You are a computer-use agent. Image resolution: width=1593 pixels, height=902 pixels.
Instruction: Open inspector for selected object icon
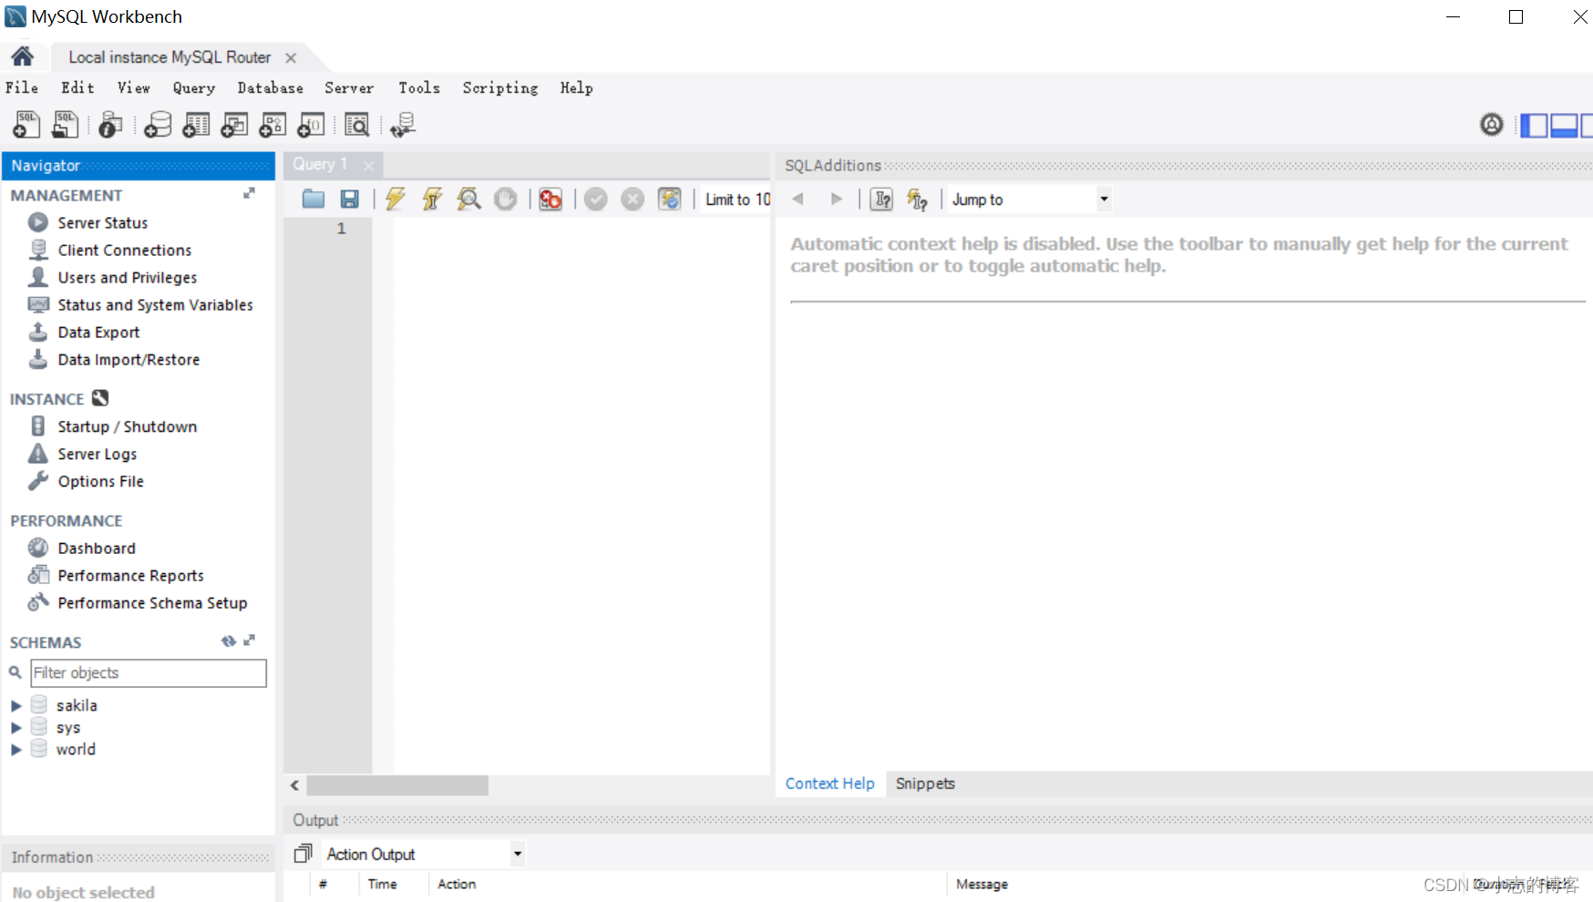pos(110,125)
